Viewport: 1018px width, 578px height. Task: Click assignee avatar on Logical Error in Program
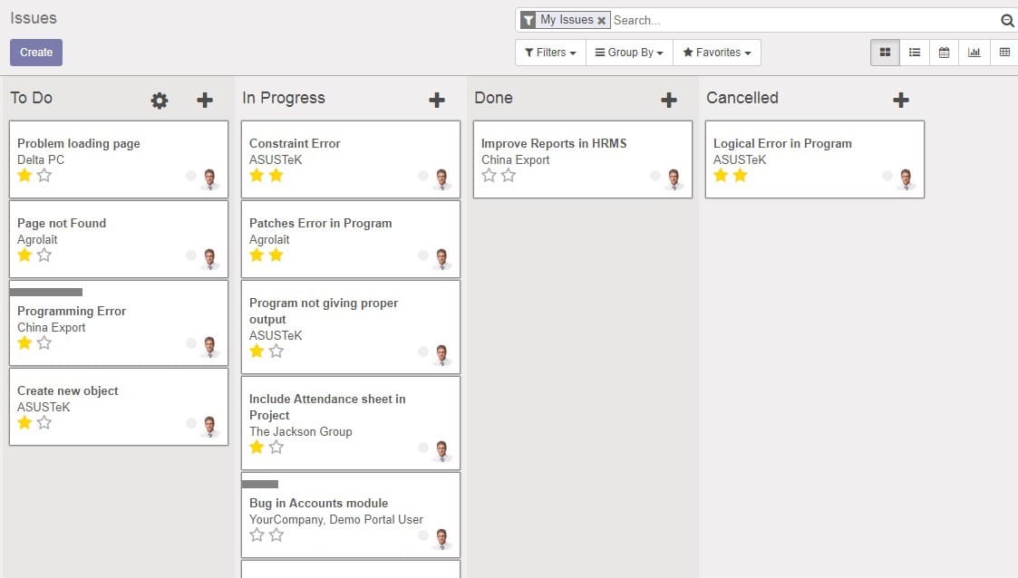906,179
